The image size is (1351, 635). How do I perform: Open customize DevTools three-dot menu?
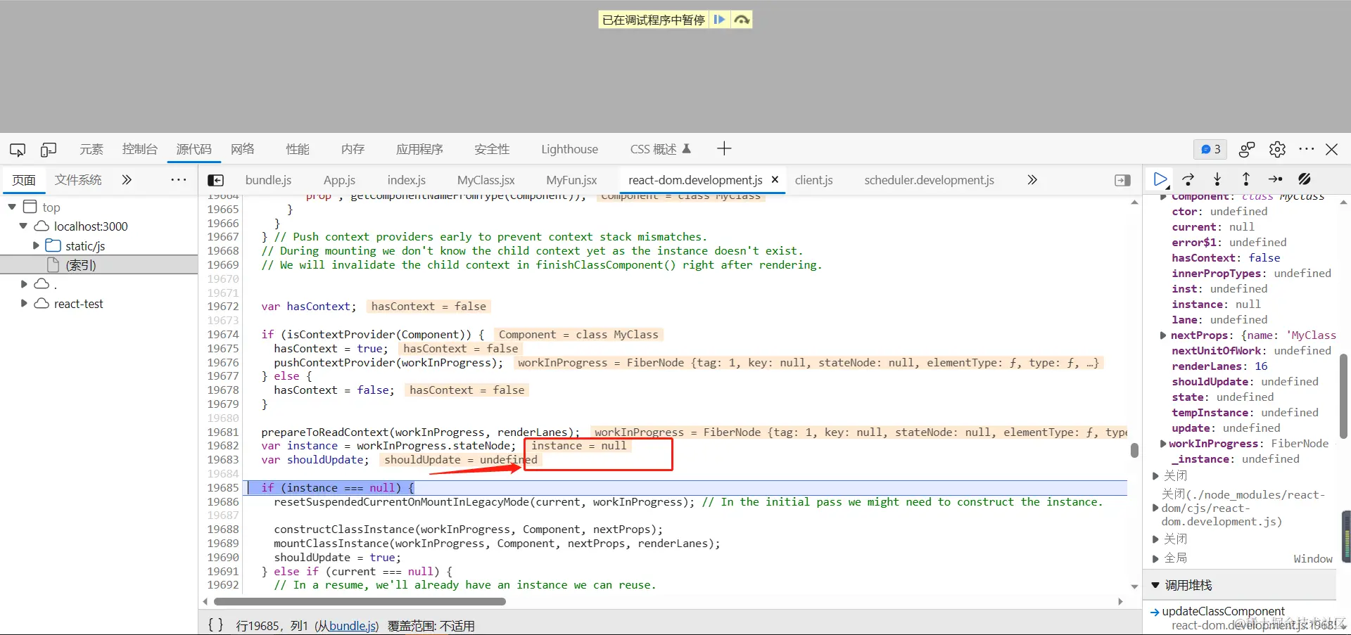pos(1306,149)
